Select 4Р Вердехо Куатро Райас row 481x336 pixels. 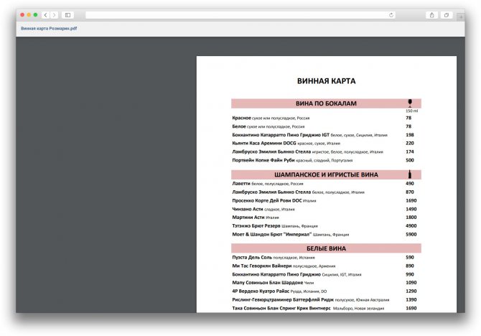[x=326, y=291]
